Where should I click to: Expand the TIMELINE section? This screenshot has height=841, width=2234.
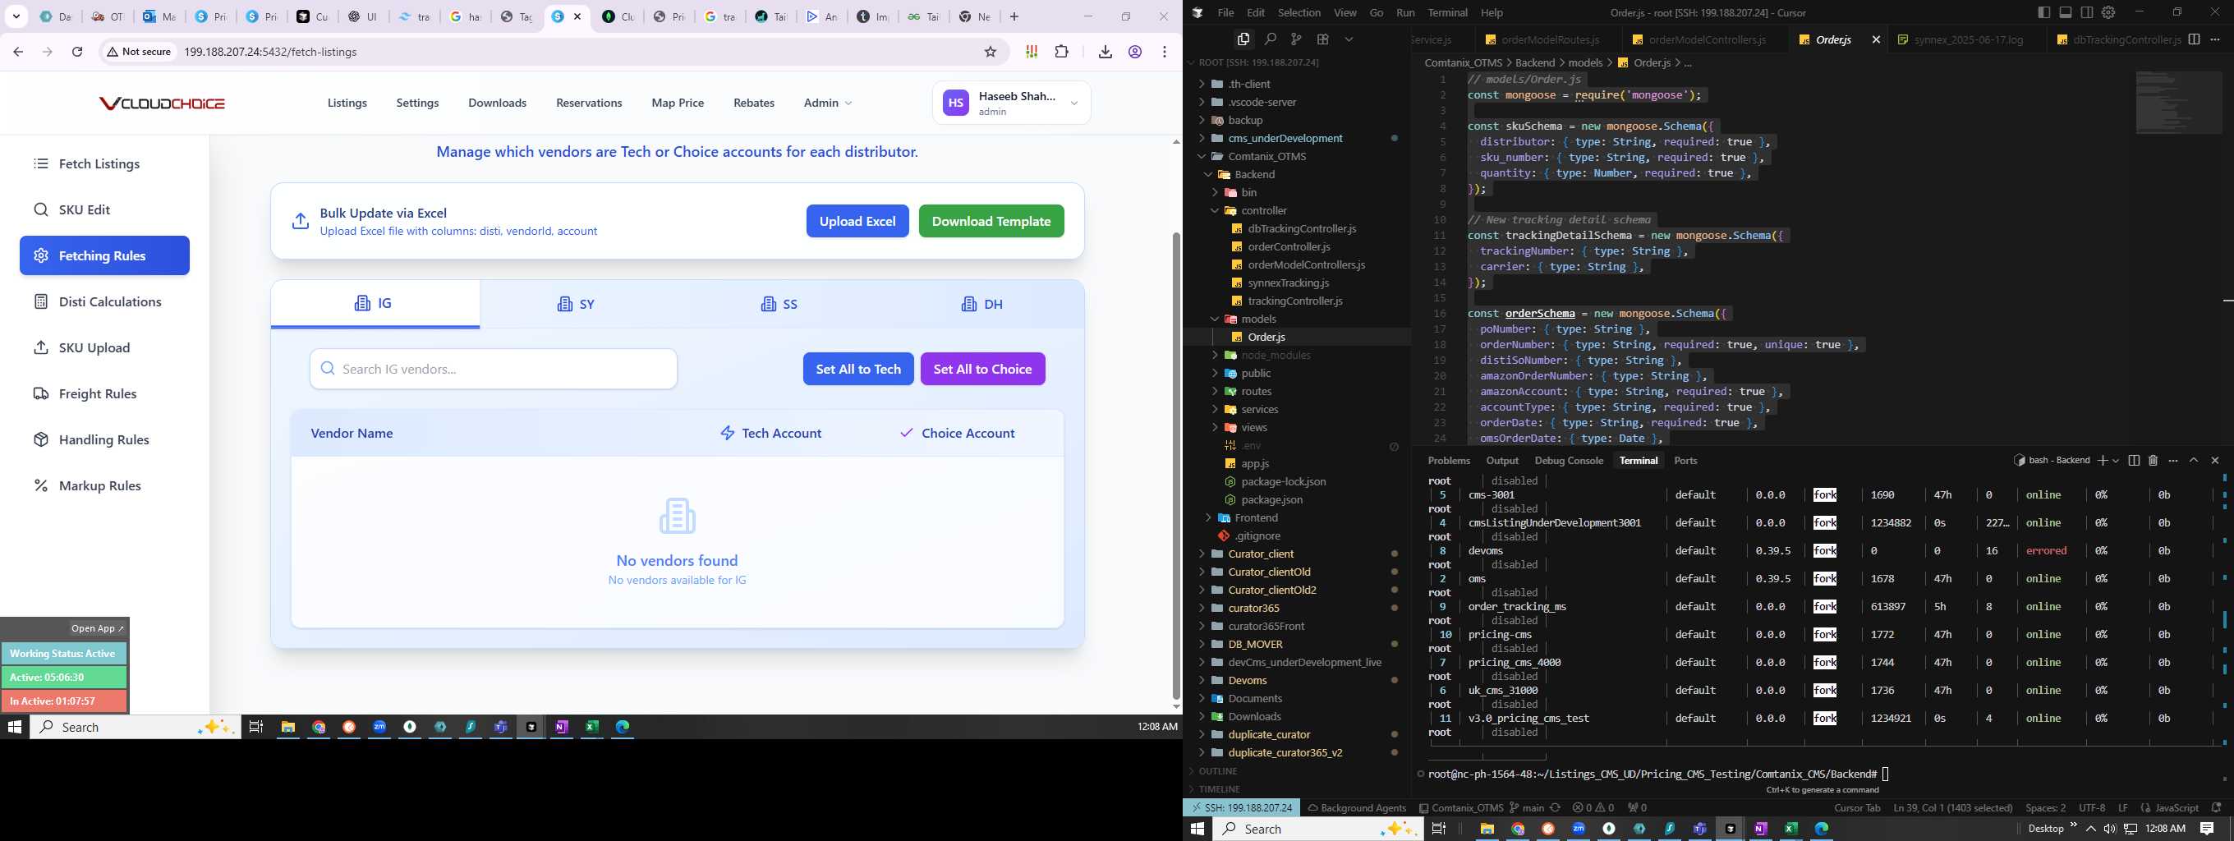1297,789
